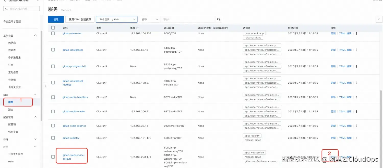Click the blue 创建 button
Screen dimensions: 383x168
coord(56,19)
